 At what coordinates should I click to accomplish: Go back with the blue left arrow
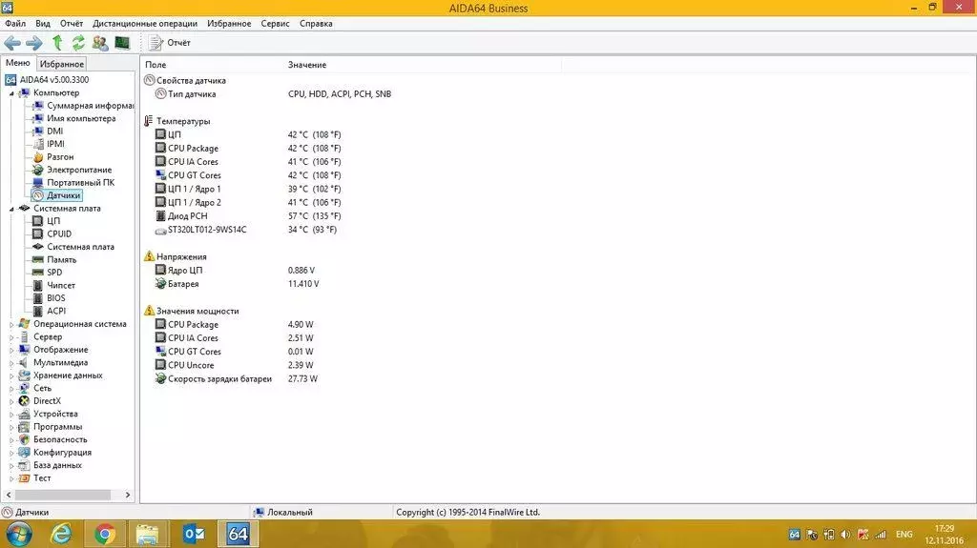pos(12,43)
